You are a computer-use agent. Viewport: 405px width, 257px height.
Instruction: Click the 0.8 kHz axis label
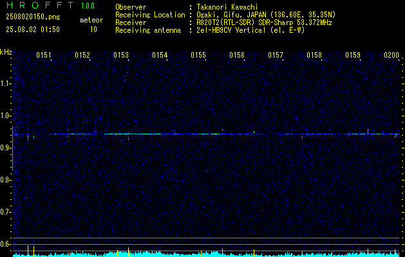click(x=5, y=180)
